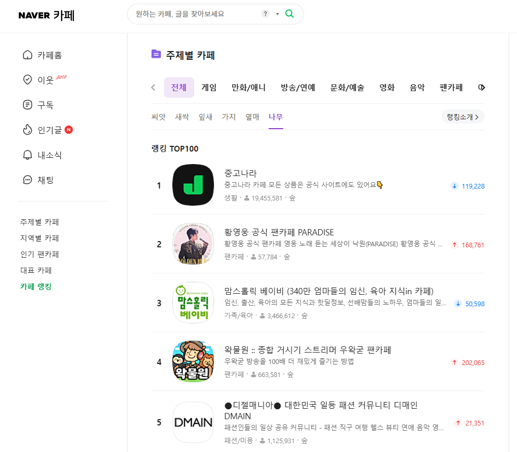
Task: Show previous categories with left chevron
Action: [x=153, y=87]
